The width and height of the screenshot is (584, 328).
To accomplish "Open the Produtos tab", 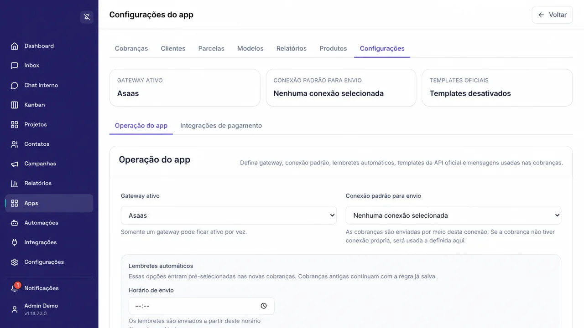I will click(x=333, y=48).
